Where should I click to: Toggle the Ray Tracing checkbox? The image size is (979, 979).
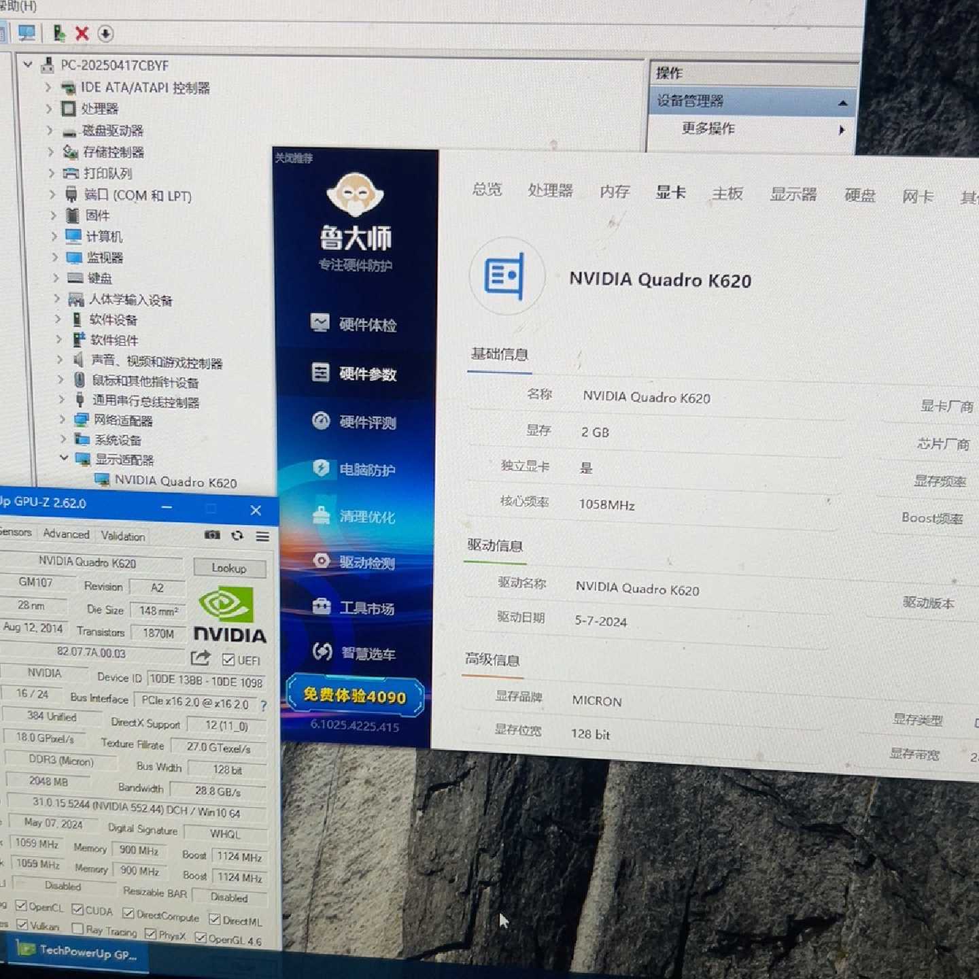(78, 929)
